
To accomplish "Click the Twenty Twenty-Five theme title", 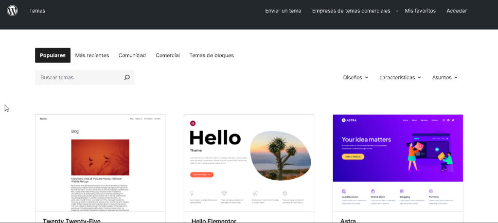I will pos(72,221).
